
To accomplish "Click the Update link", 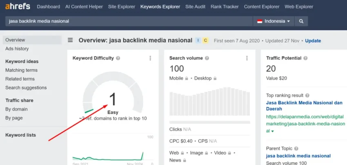I will click(x=313, y=41).
